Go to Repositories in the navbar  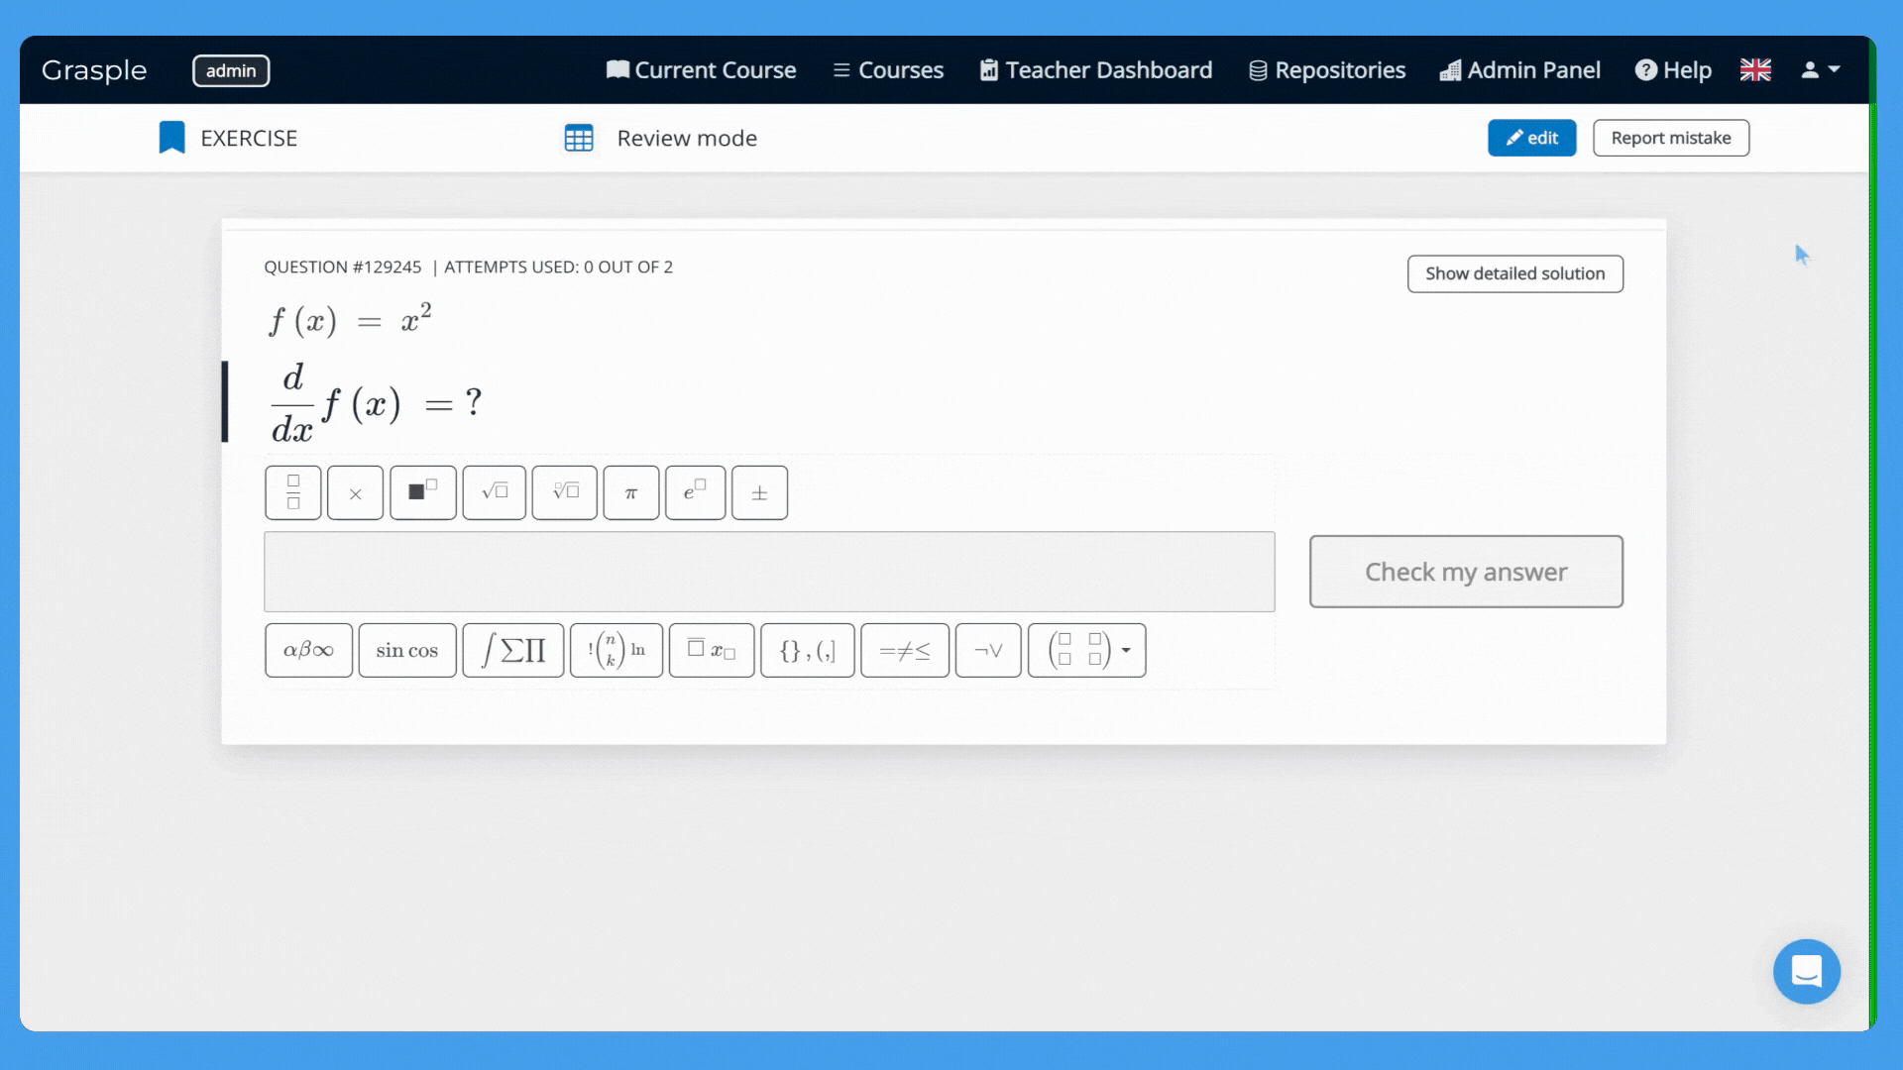[1326, 70]
